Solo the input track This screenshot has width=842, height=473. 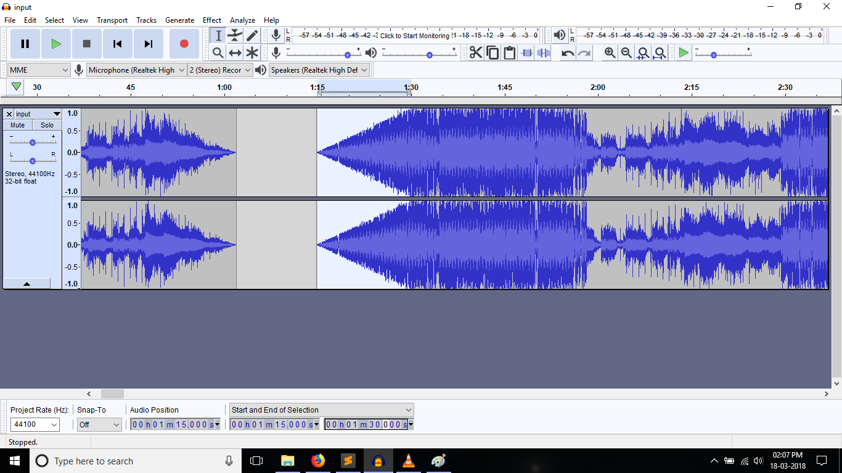47,125
